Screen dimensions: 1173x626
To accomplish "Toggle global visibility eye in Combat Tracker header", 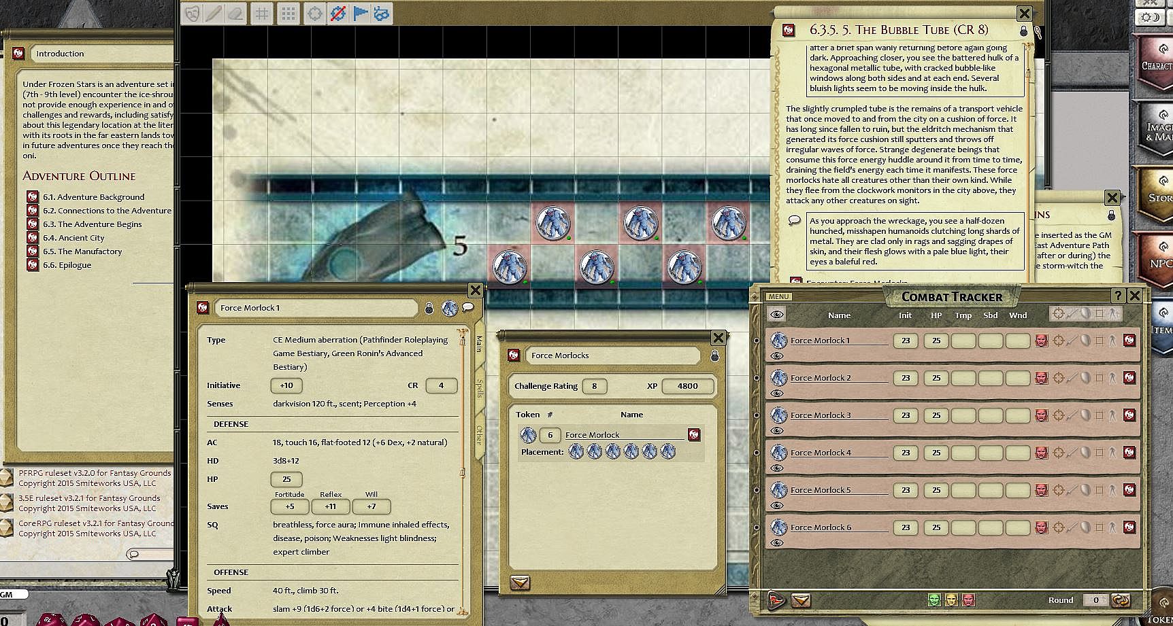I will pyautogui.click(x=777, y=314).
